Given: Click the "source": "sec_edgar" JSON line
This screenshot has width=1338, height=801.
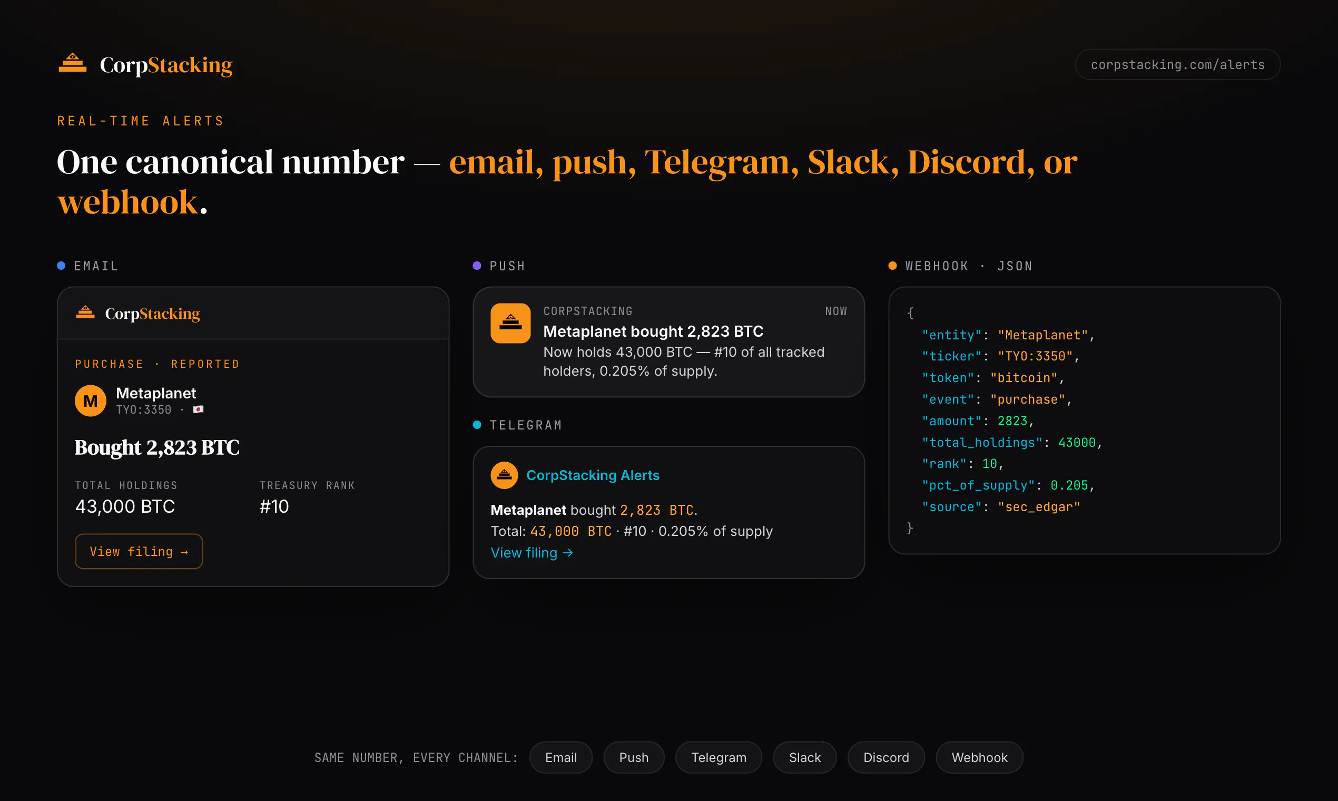Looking at the screenshot, I should 1001,507.
